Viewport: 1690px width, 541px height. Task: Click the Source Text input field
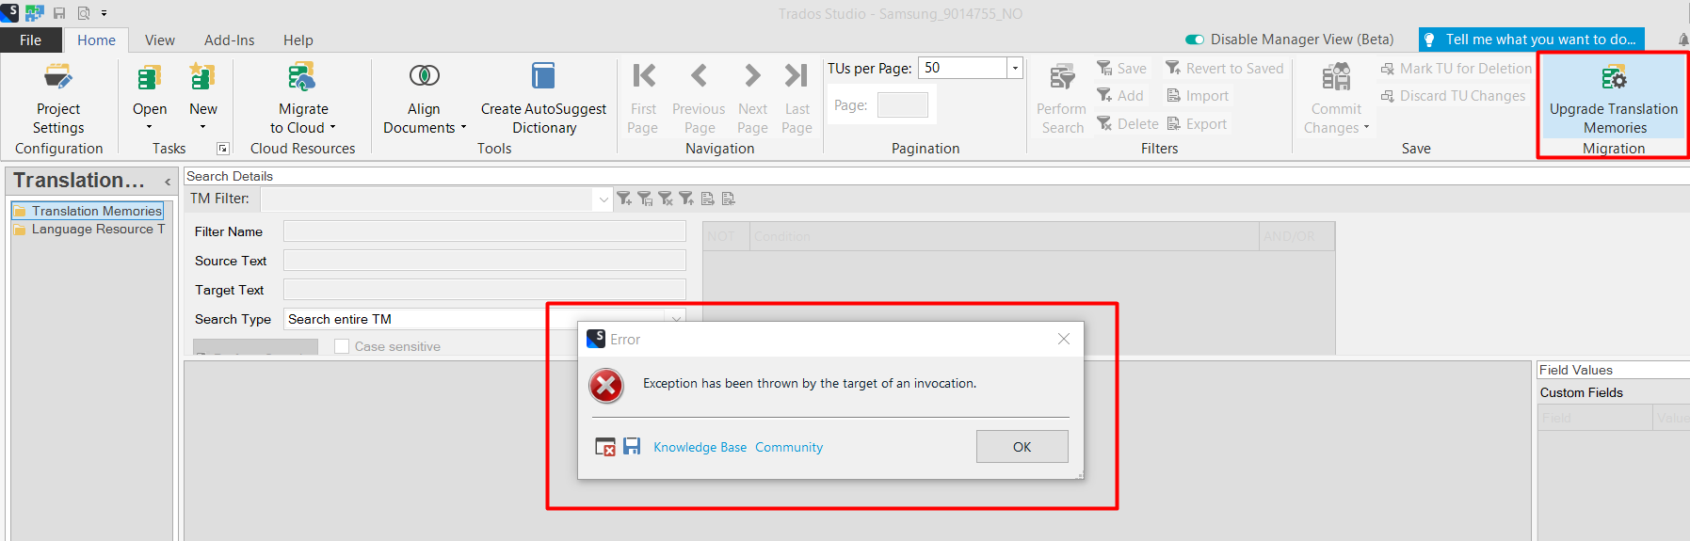[x=484, y=261]
